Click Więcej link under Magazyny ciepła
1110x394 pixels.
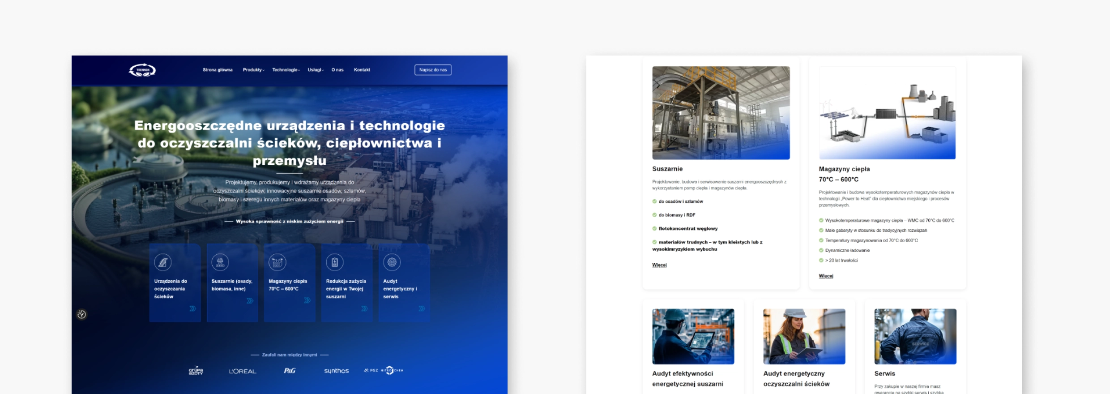point(826,276)
